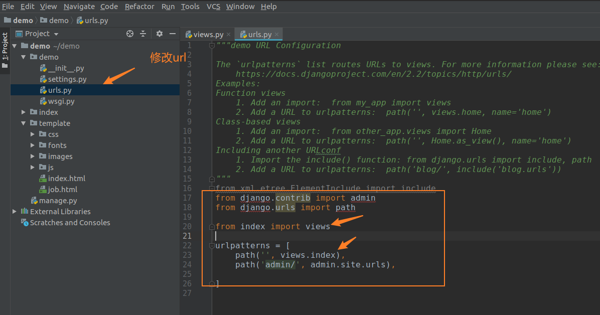This screenshot has width=600, height=315.
Task: Click the Scratches and Consoles icon
Action: tap(25, 222)
